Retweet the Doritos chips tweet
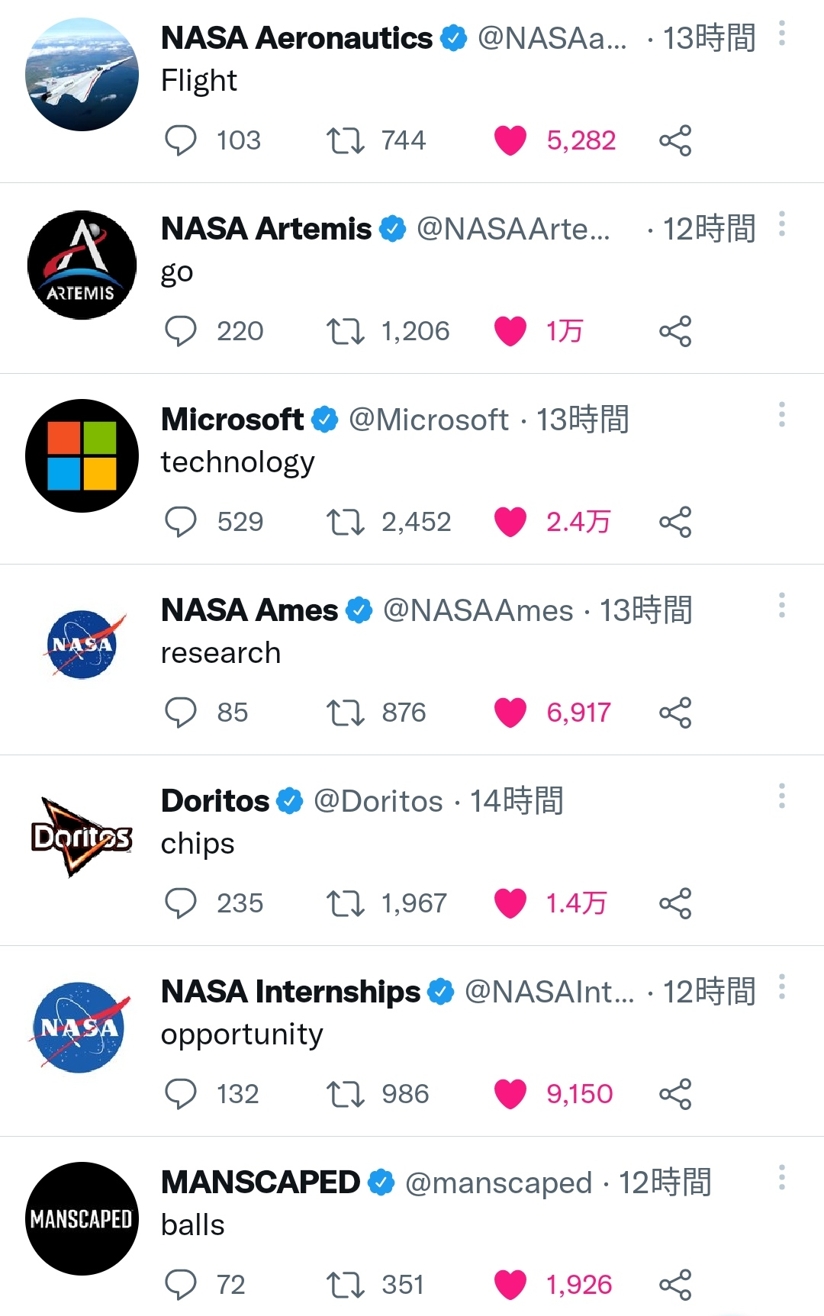Image resolution: width=824 pixels, height=1316 pixels. [345, 903]
